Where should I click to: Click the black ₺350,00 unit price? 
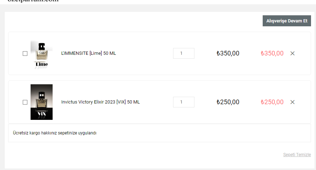pyautogui.click(x=228, y=53)
